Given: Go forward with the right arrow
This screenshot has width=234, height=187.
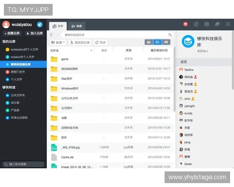Looking at the screenshot, I should pos(58,35).
